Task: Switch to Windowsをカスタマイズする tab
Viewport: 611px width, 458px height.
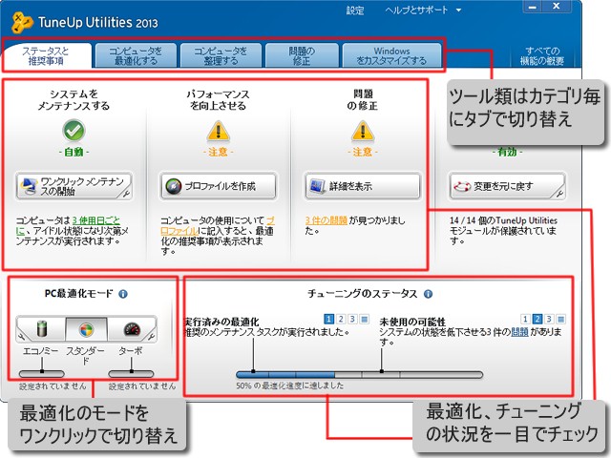Action: (x=391, y=56)
